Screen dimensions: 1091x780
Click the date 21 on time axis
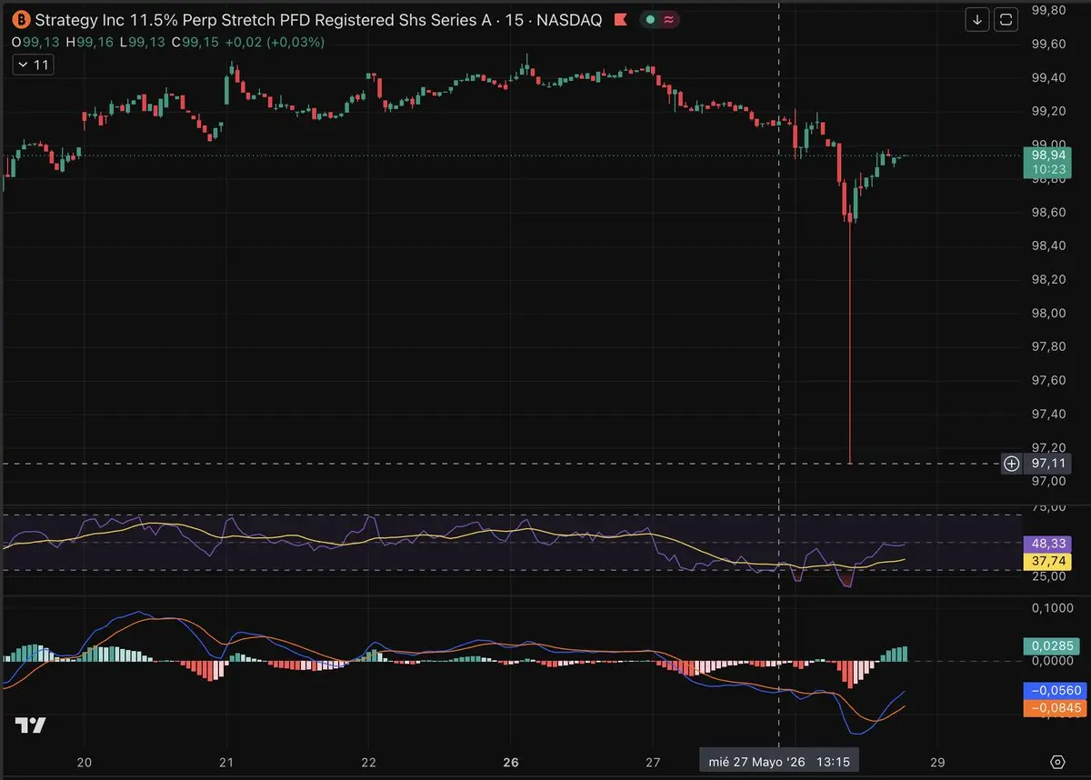pyautogui.click(x=227, y=762)
